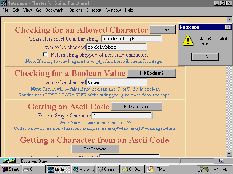Open the Directory menu
This screenshot has width=233, height=174.
94,10
